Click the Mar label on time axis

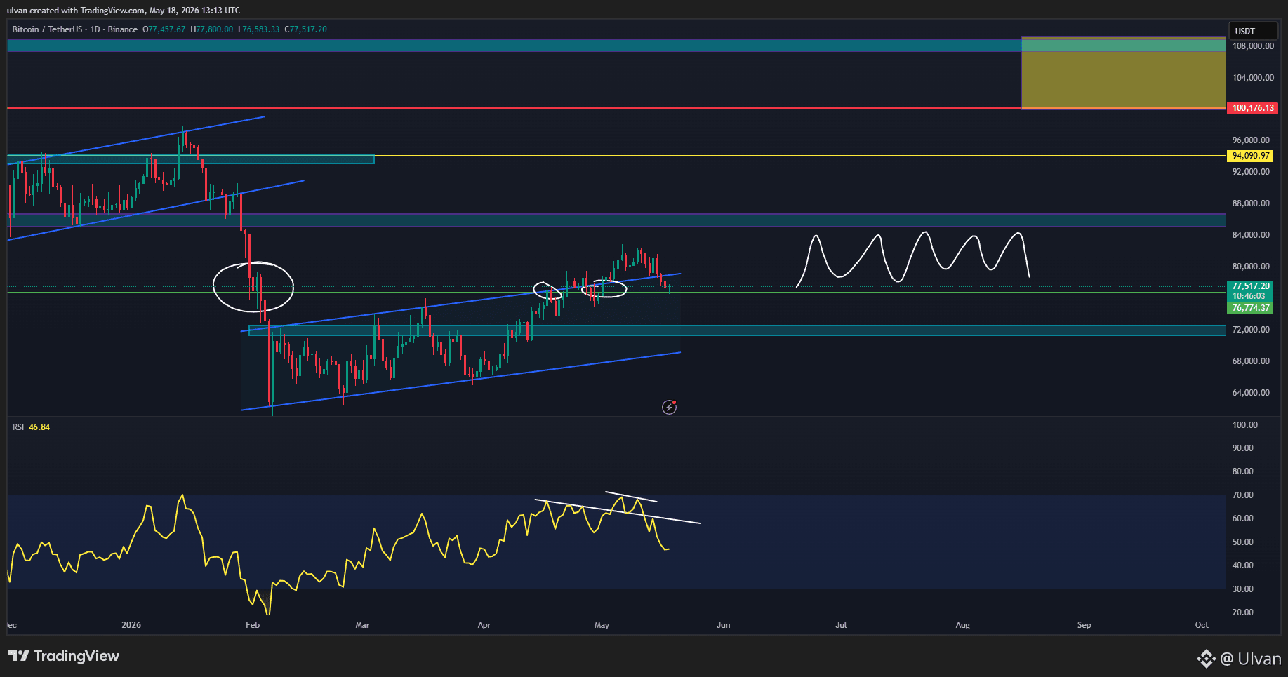(x=362, y=625)
